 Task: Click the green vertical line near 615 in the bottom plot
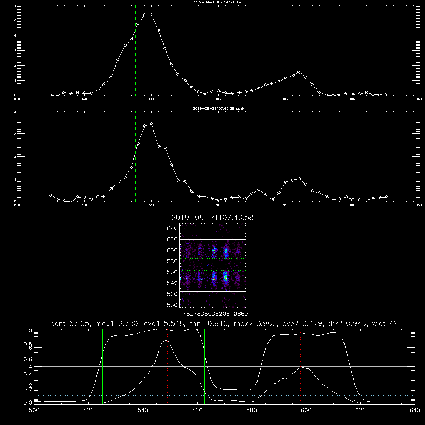(347, 366)
